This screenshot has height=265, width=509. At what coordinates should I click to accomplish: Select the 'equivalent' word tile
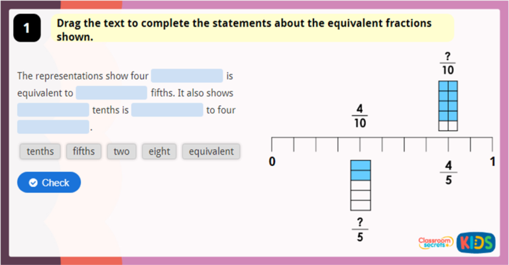[211, 151]
